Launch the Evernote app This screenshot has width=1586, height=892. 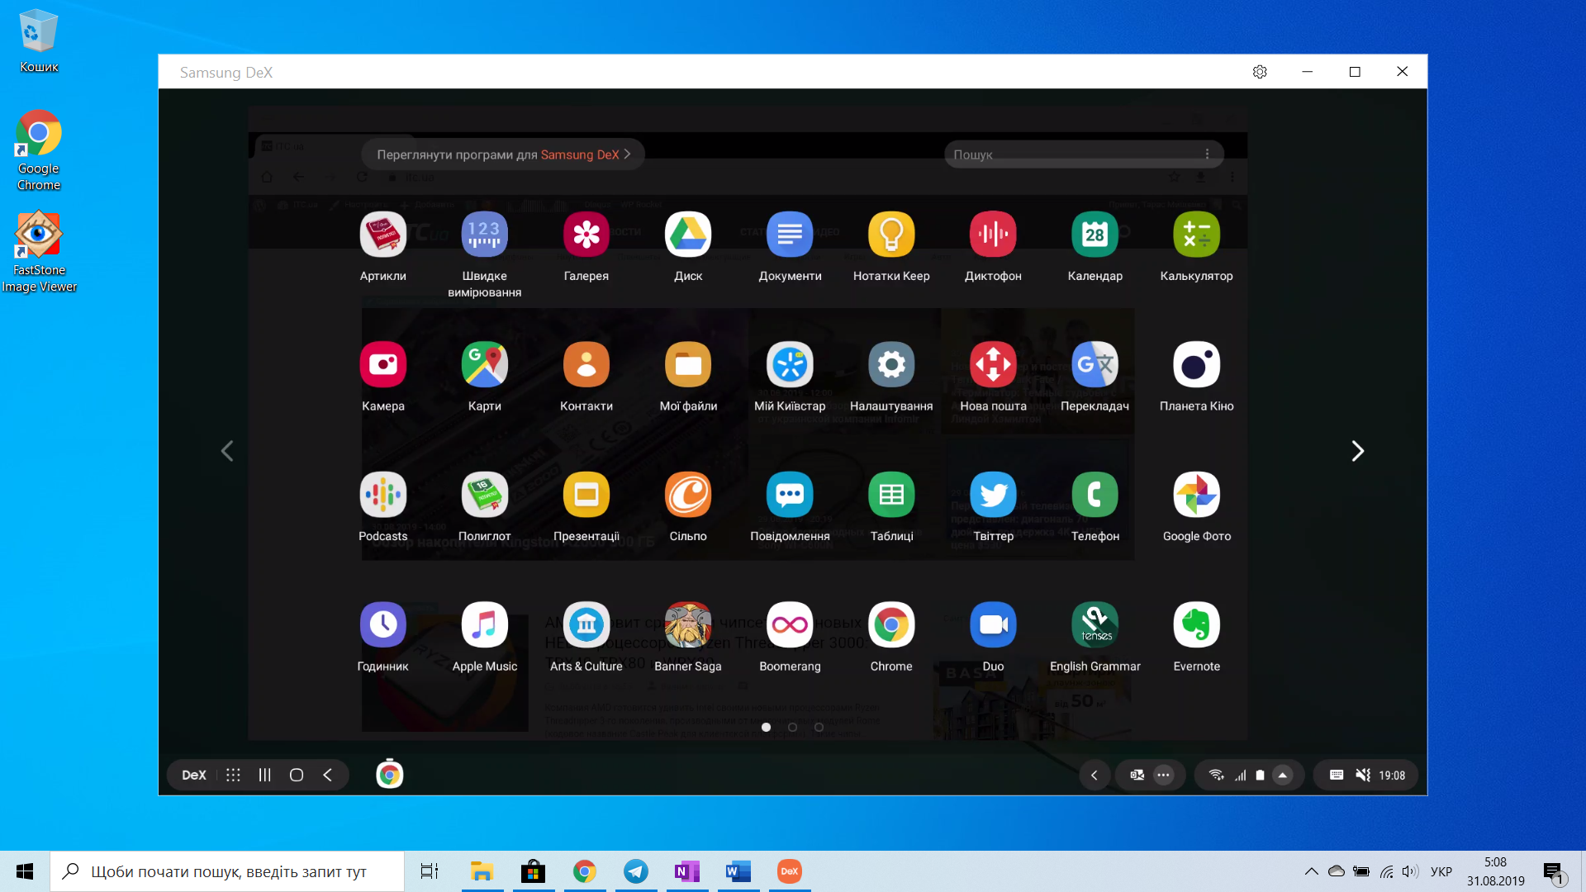1196,624
